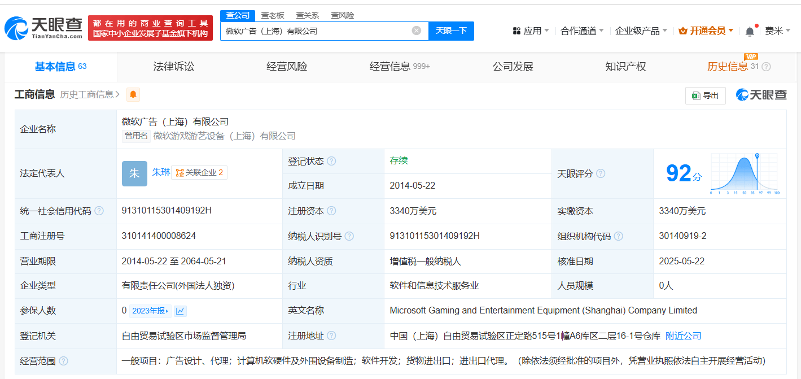801x379 pixels.
Task: Expand the 应用 dropdown menu
Action: pos(531,31)
